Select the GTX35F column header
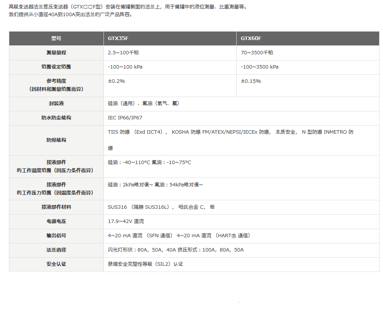The image size is (383, 312). [x=170, y=38]
